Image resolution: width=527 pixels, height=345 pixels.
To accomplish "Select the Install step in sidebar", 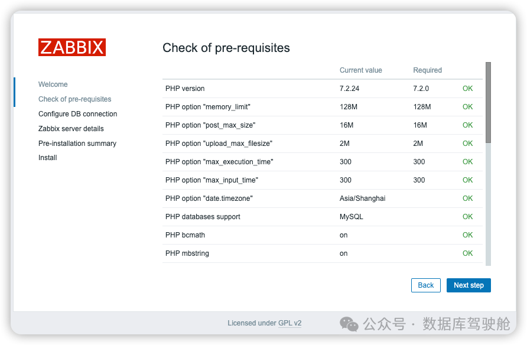I will pyautogui.click(x=48, y=158).
